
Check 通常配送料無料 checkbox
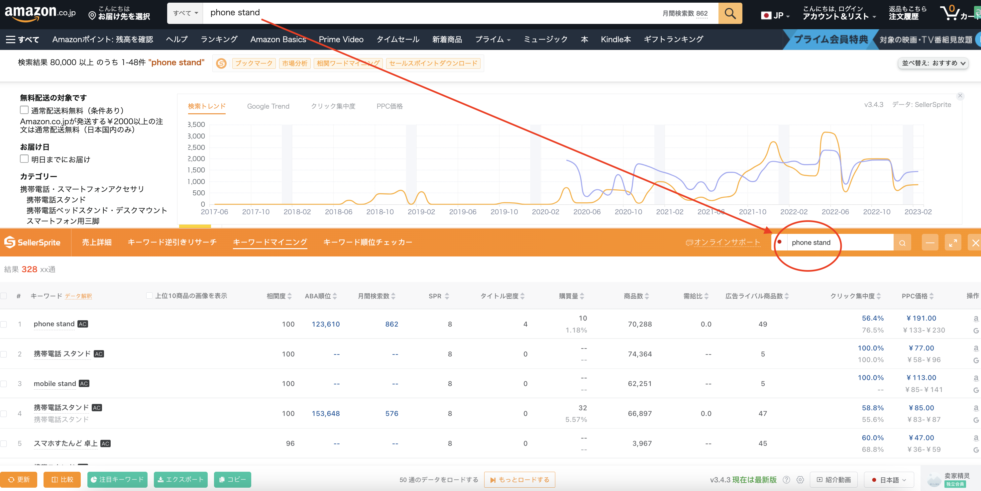click(x=24, y=110)
